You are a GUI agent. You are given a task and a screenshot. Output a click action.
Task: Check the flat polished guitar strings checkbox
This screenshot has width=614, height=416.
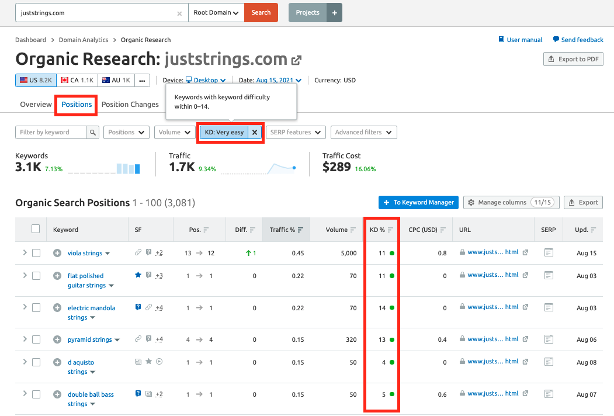[36, 276]
